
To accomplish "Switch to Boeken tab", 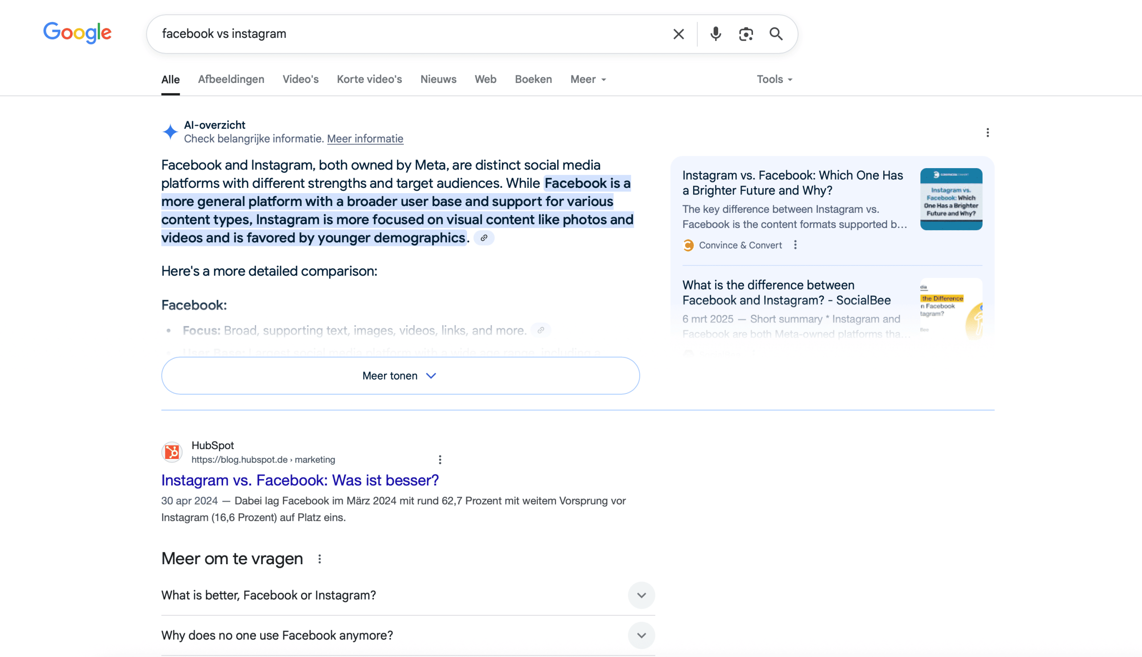I will point(534,79).
